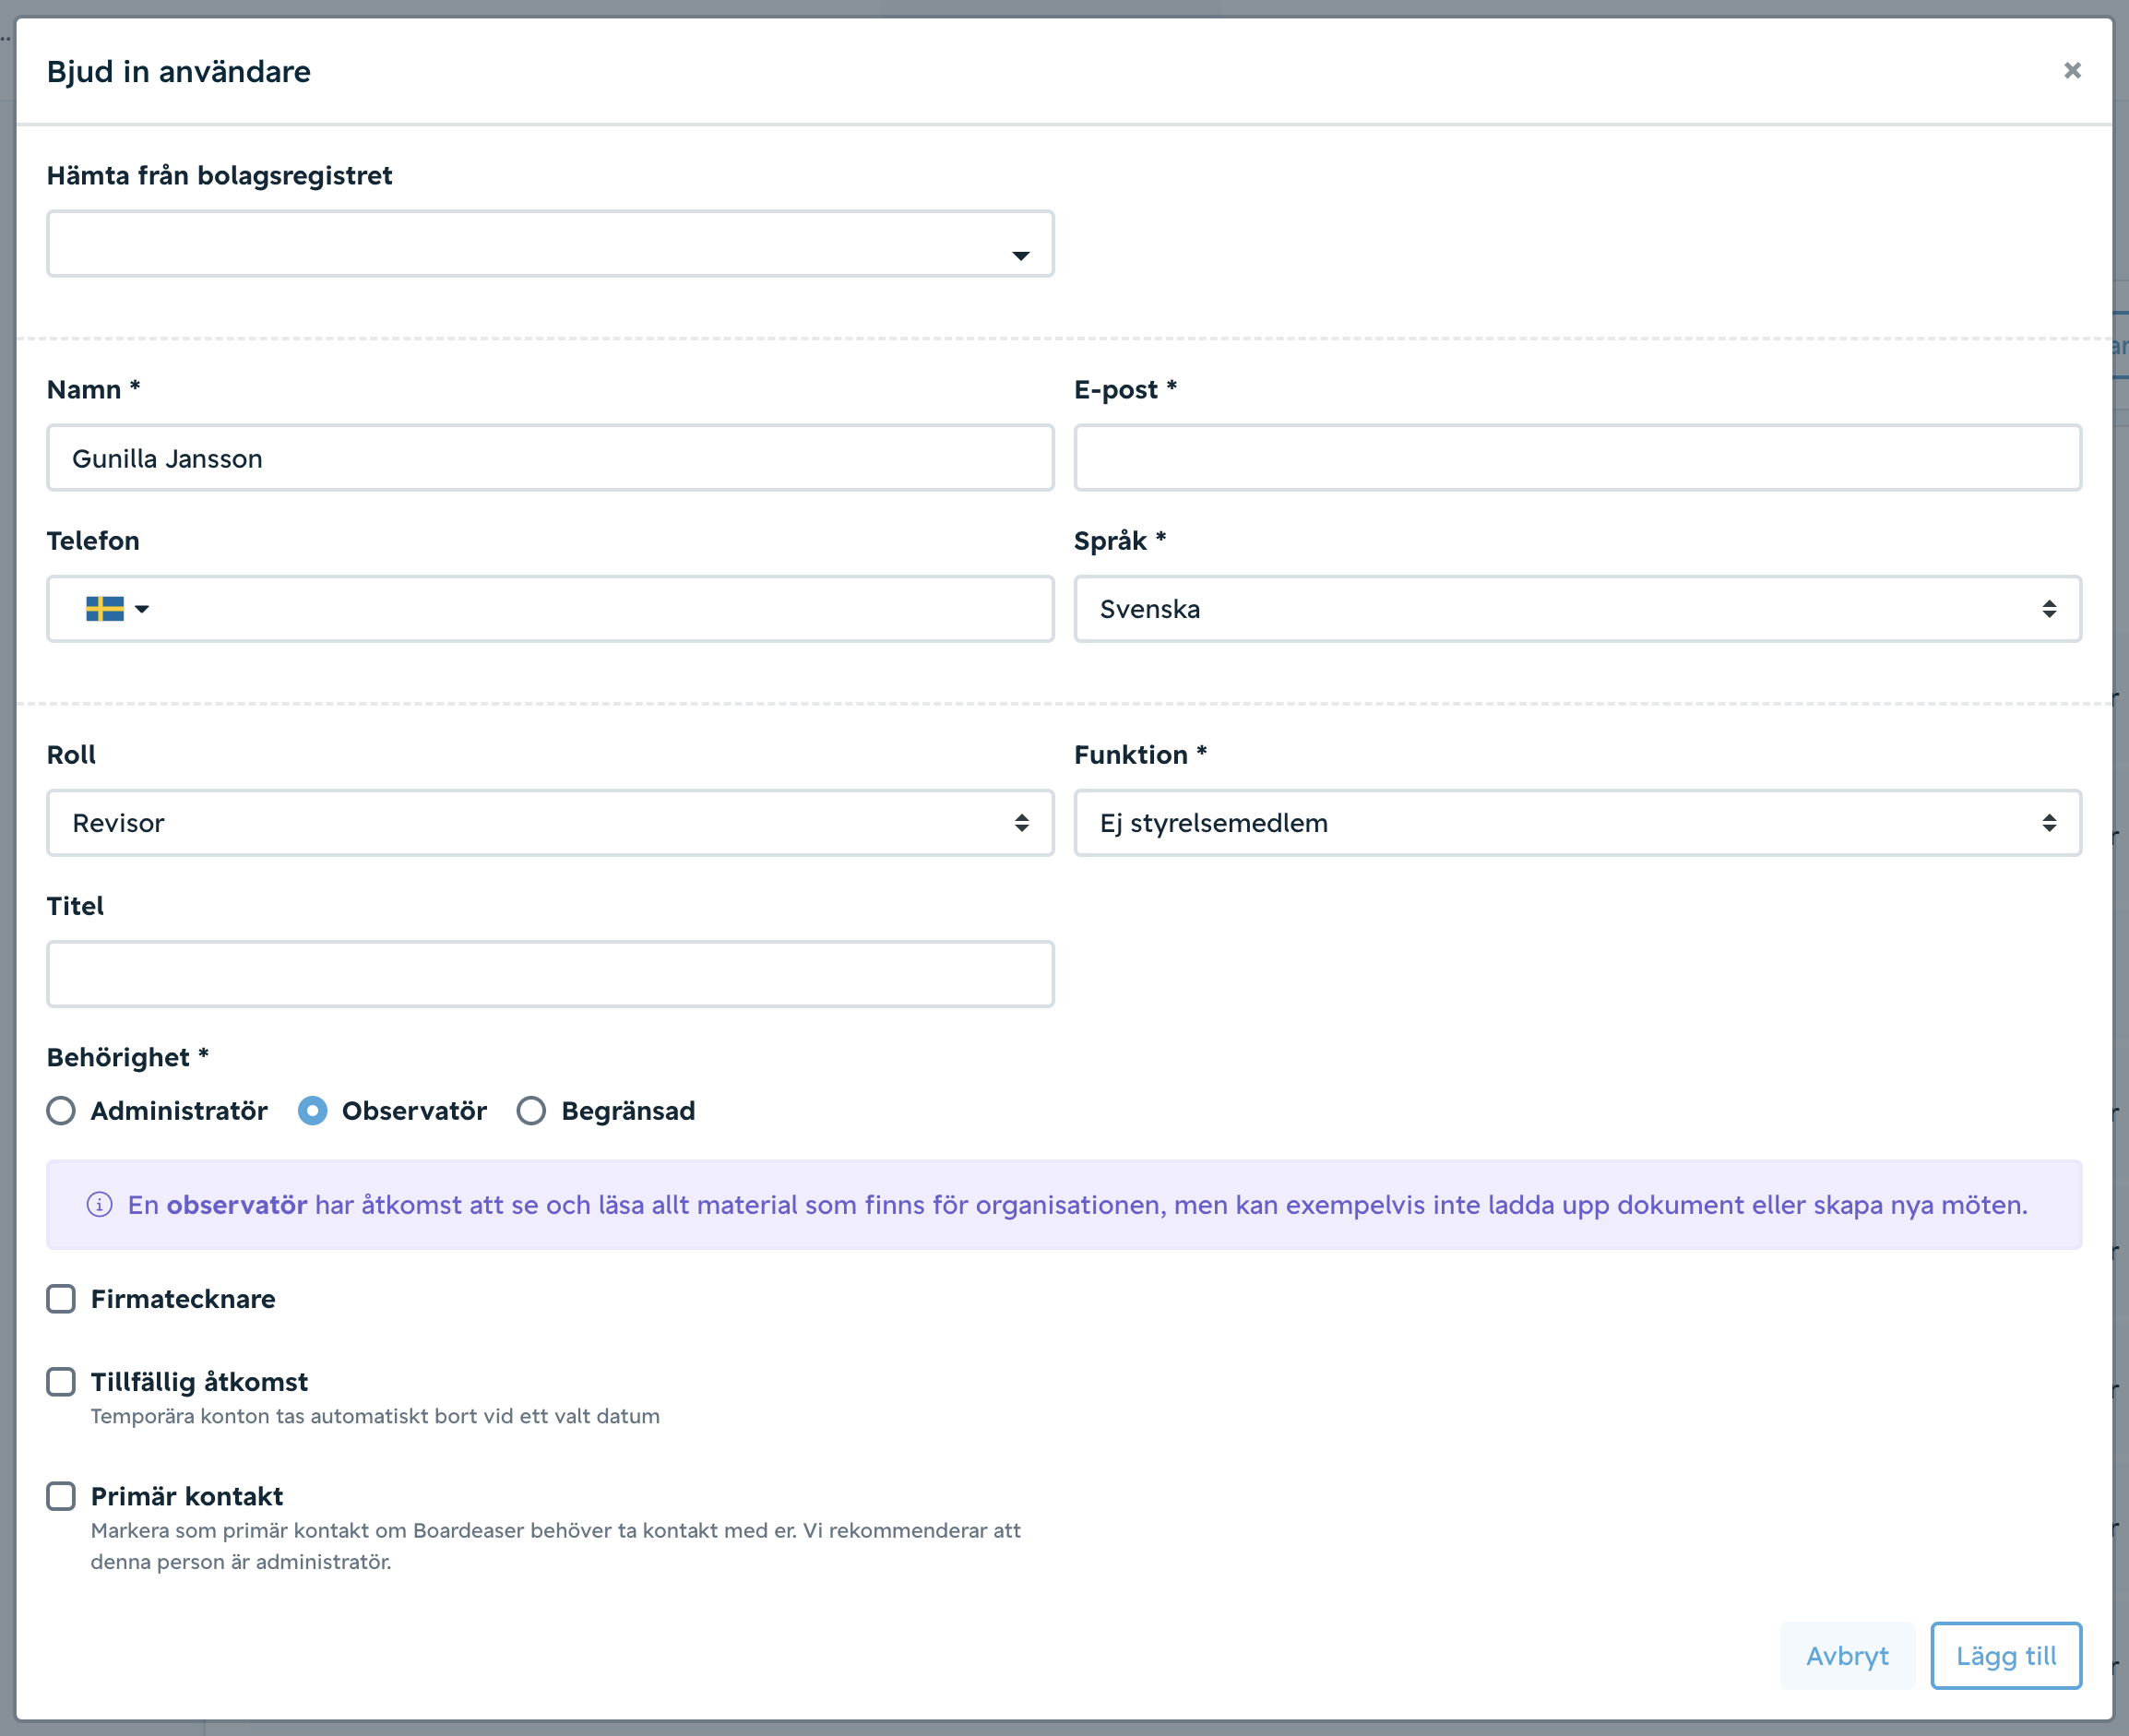The width and height of the screenshot is (2129, 1736).
Task: Click the Temporära konton description text
Action: [x=375, y=1417]
